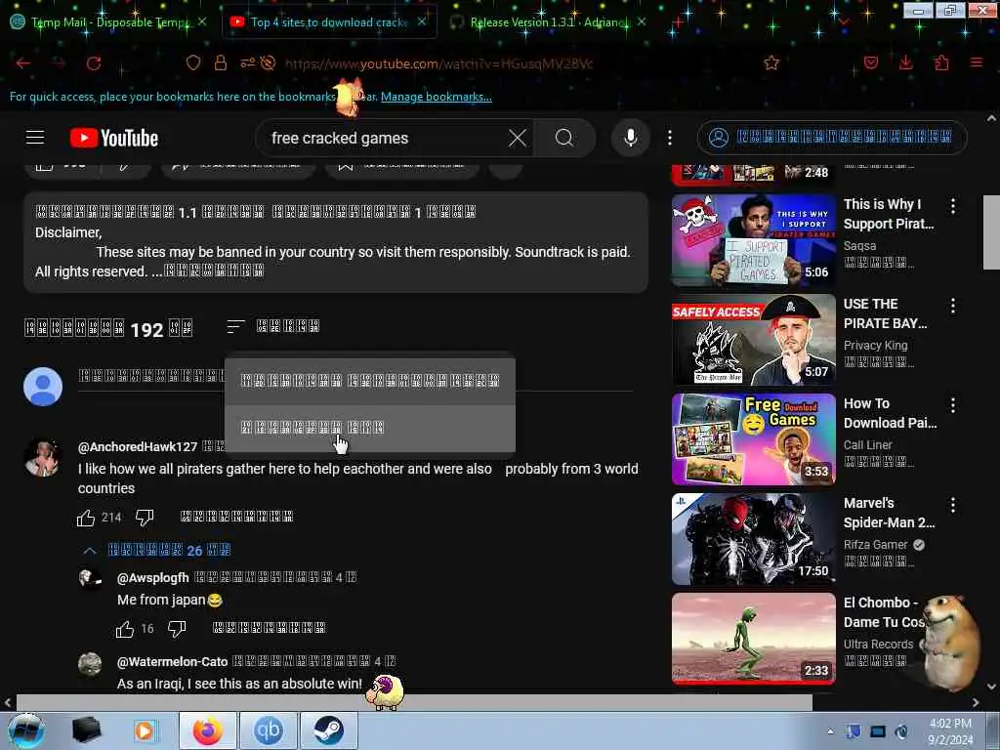Close the Release Version 1.3.1 tab
Viewport: 1000px width, 750px height.
pos(642,21)
